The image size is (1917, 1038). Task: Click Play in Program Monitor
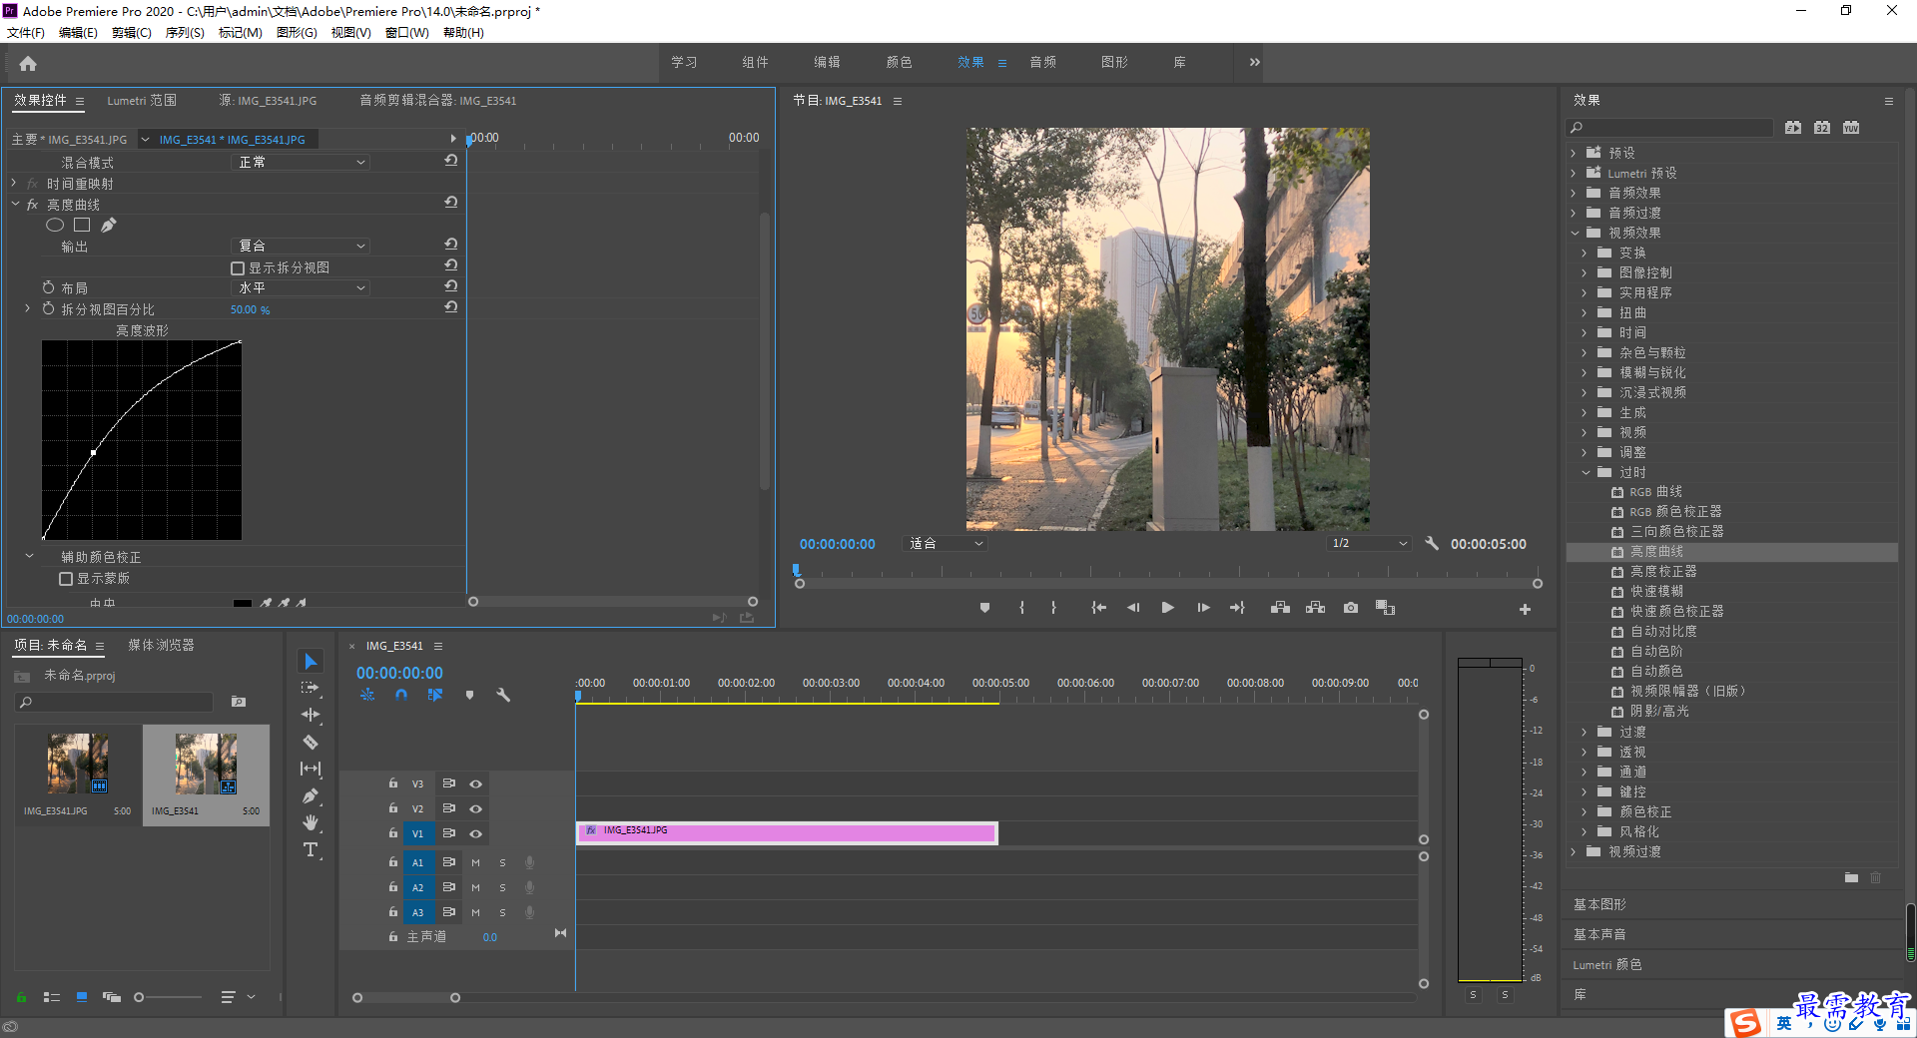click(1167, 608)
